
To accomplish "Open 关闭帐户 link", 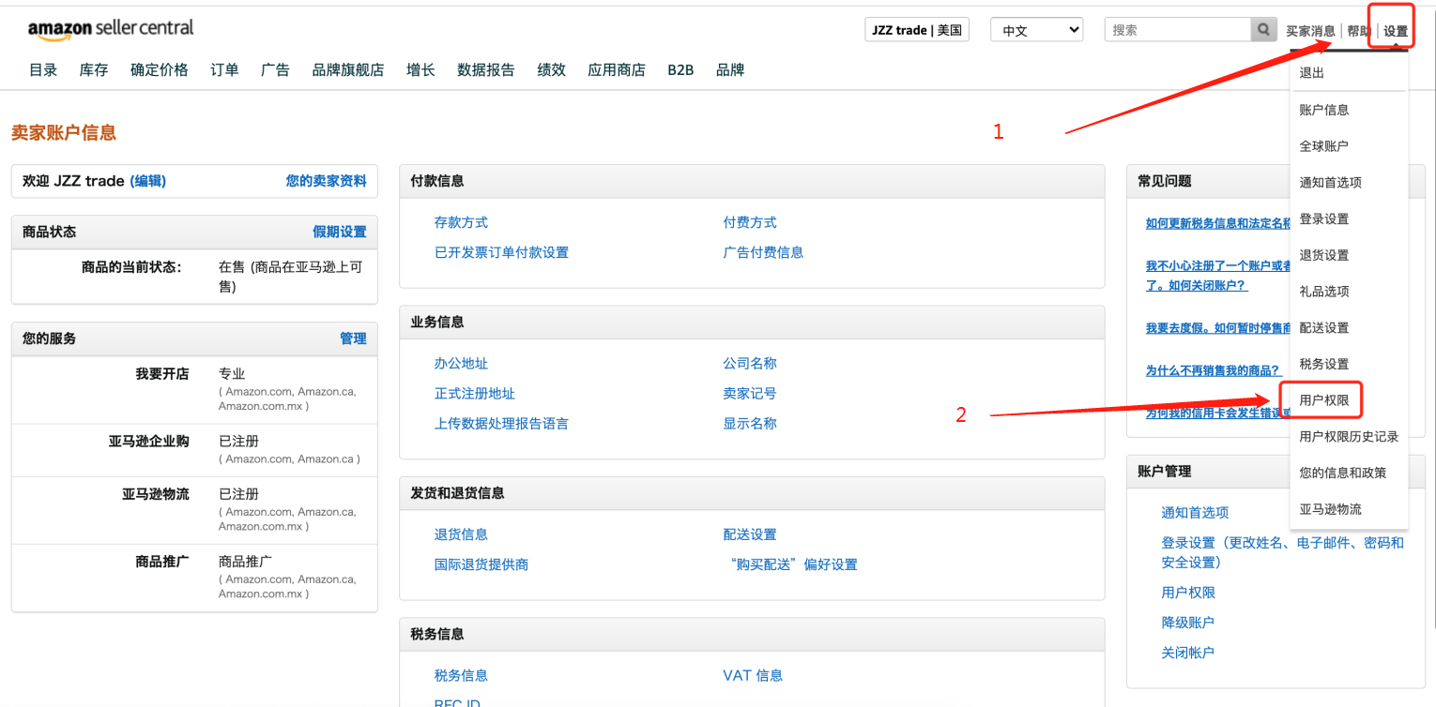I will pos(1187,653).
